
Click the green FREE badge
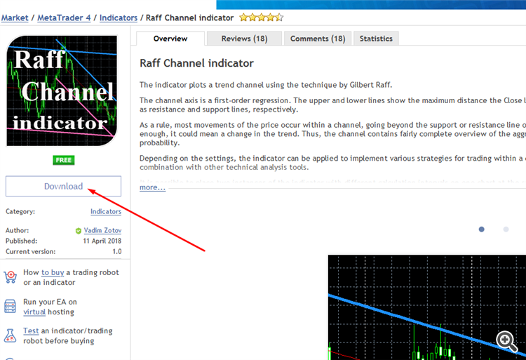63,160
